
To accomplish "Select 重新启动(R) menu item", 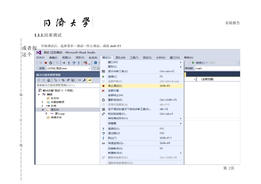I will 142,100.
